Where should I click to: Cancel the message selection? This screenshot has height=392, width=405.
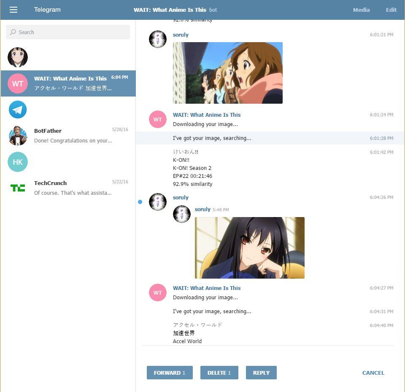coord(373,373)
